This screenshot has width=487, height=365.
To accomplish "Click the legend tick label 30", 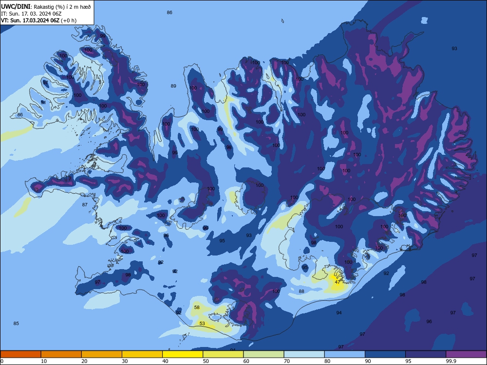I will 125,361.
